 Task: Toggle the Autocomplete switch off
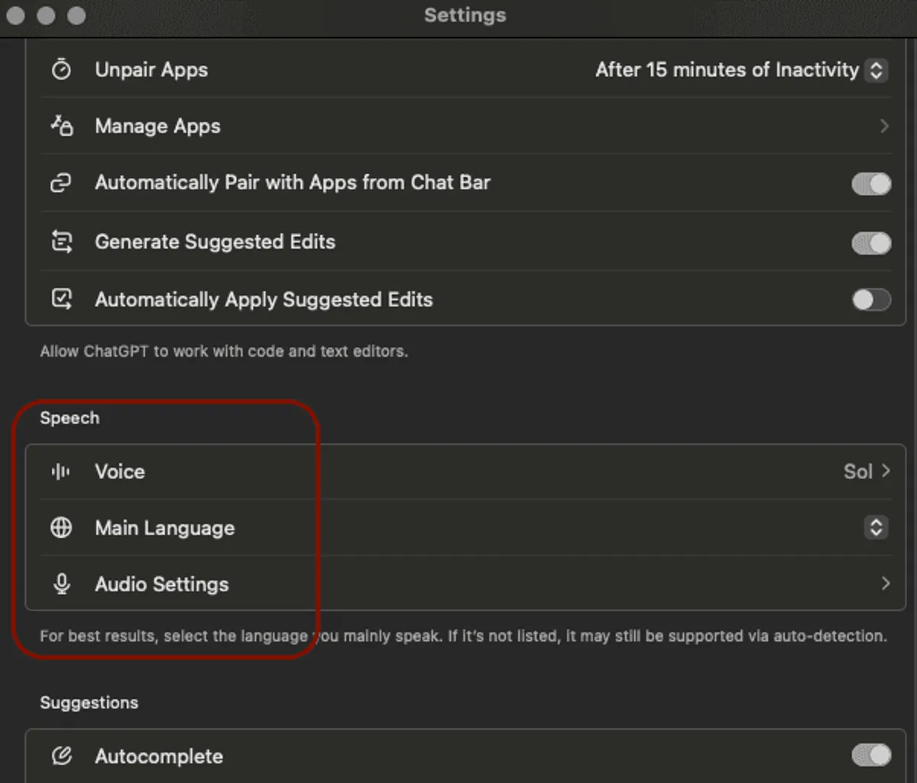coord(871,755)
